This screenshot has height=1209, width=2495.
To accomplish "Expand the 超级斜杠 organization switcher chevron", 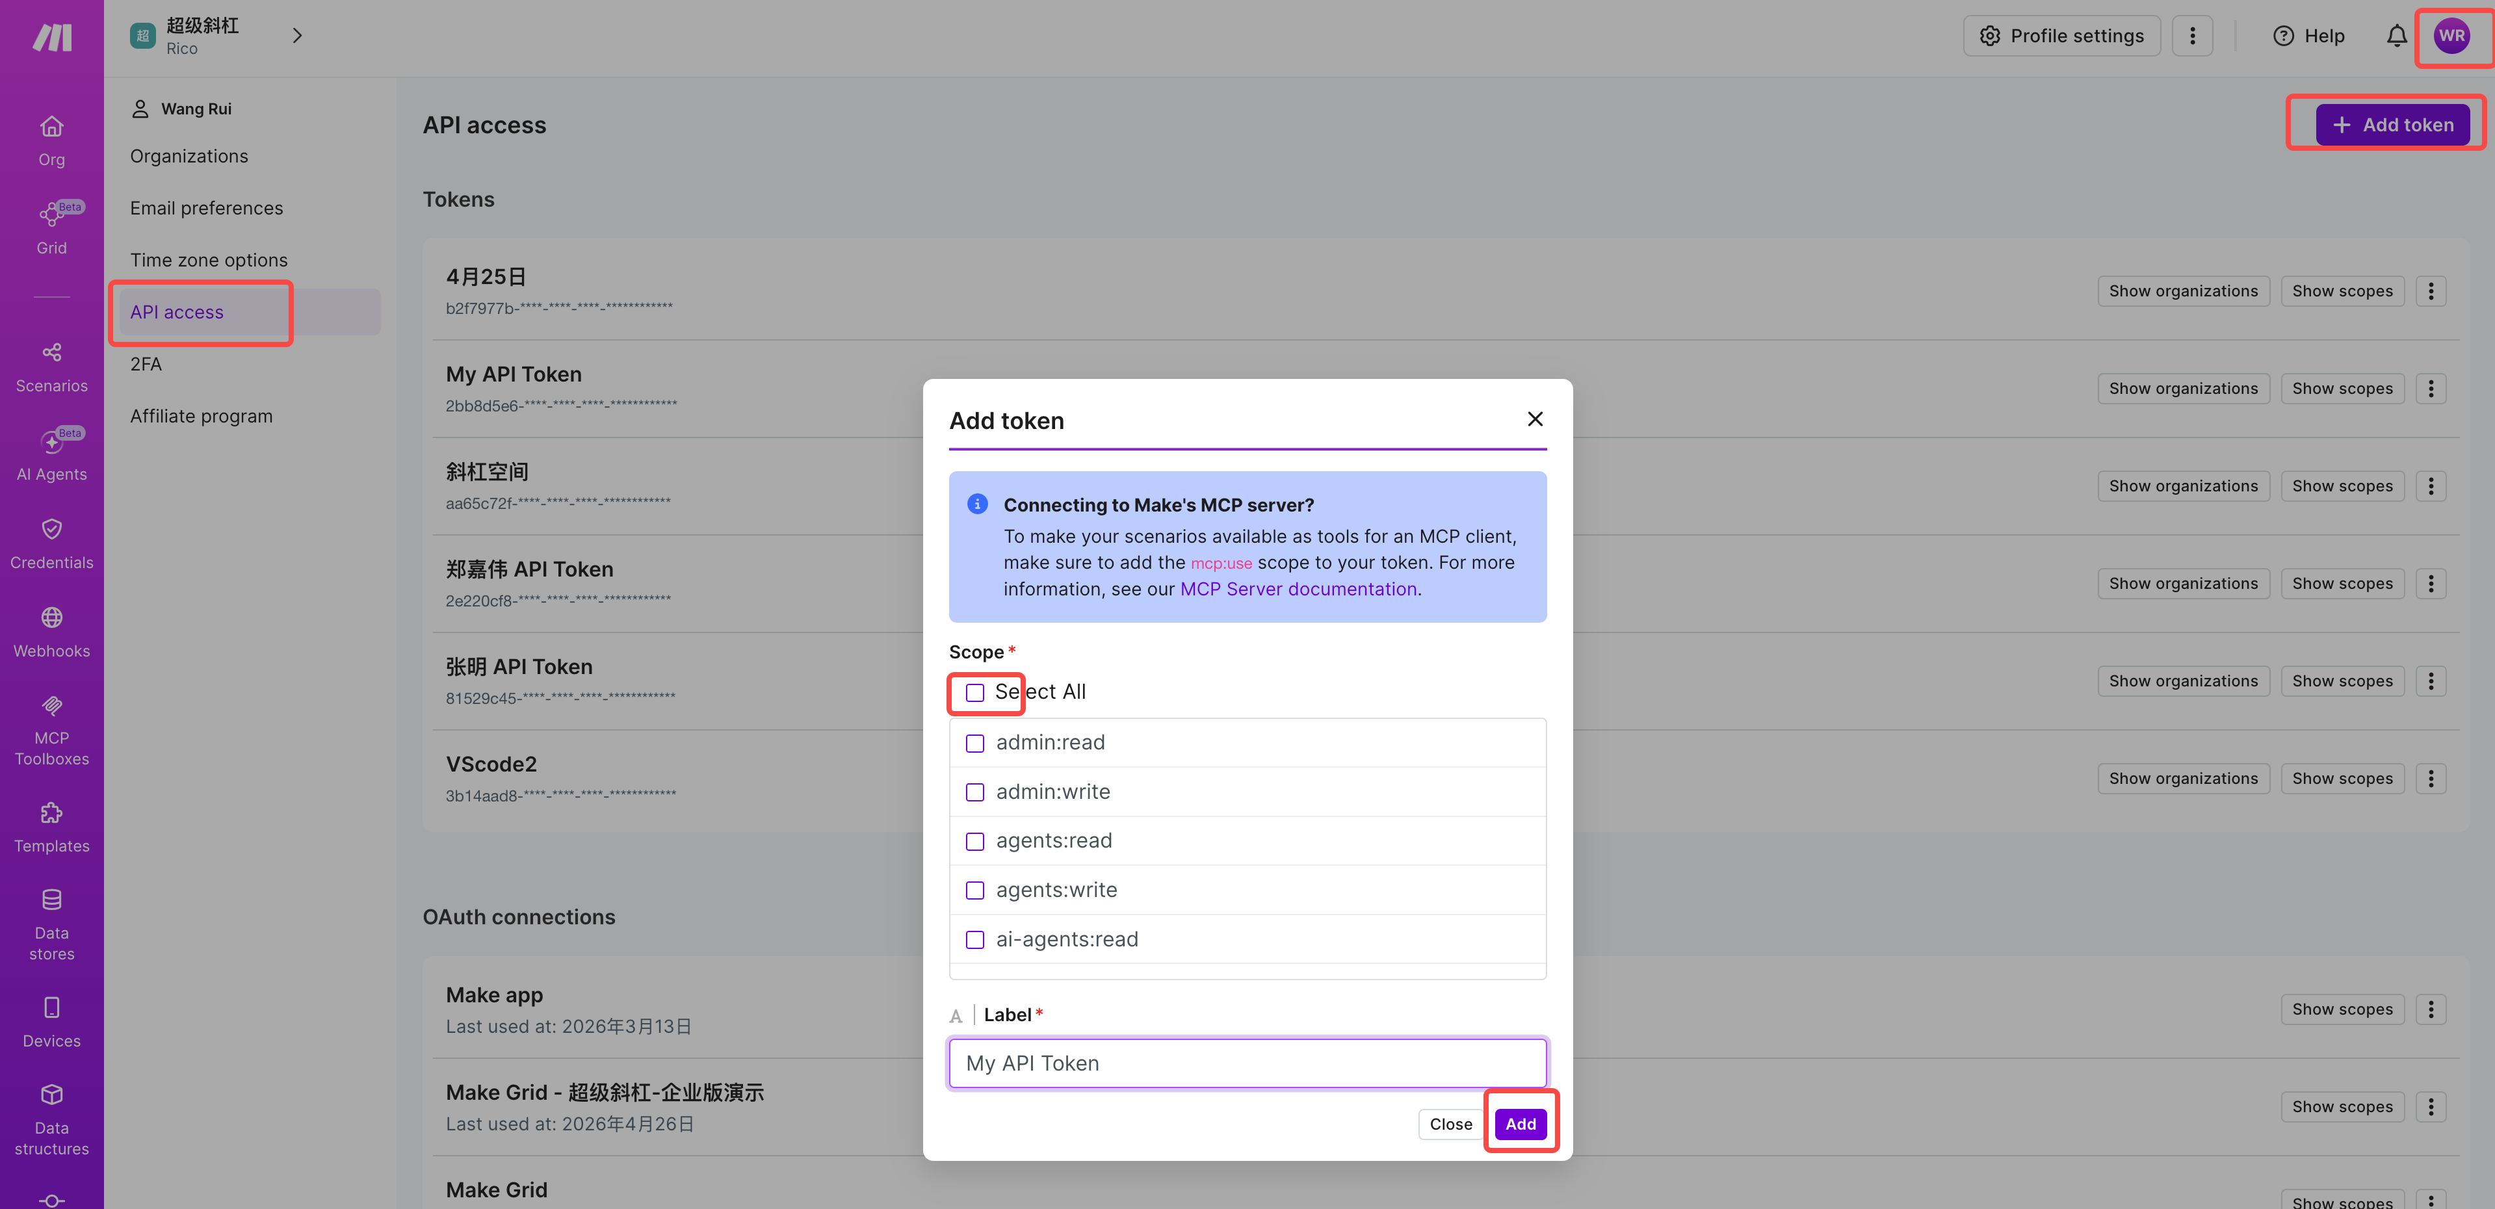I will coord(296,36).
